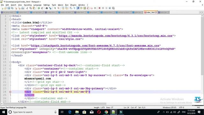
Task: Open the Macro menu
Action: (x=61, y=5)
